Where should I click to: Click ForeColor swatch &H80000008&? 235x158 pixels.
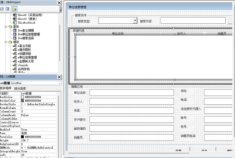tap(23, 137)
